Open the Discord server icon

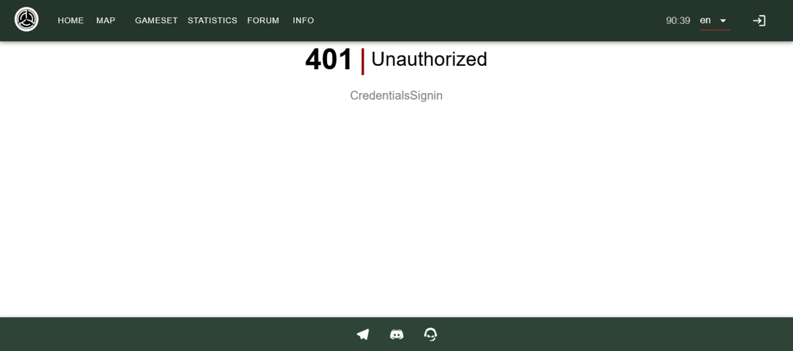[397, 335]
